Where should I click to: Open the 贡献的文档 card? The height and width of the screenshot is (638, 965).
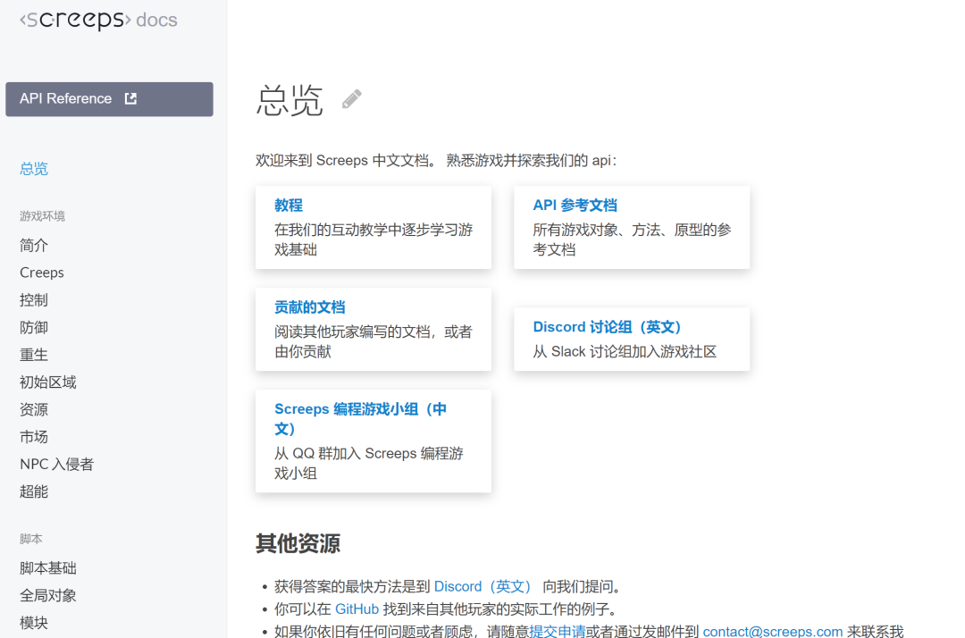coord(309,306)
